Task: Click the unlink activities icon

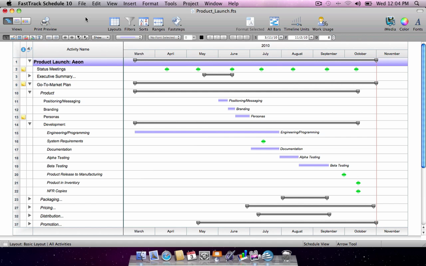Action: 56,37
